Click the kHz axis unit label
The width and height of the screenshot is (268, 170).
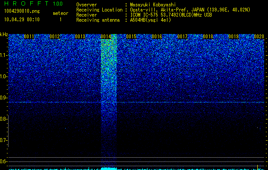click(4, 34)
